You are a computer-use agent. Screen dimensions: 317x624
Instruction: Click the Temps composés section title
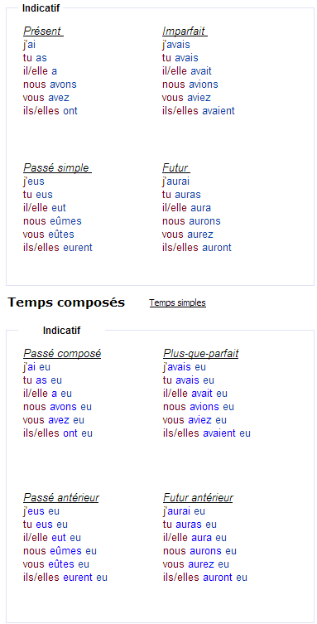pos(66,302)
